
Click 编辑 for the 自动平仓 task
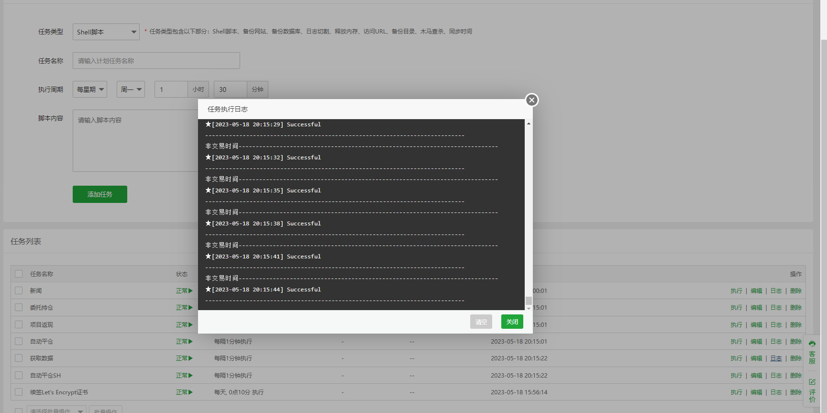pos(756,342)
